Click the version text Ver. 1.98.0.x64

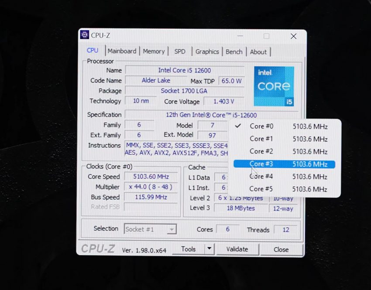pos(144,250)
